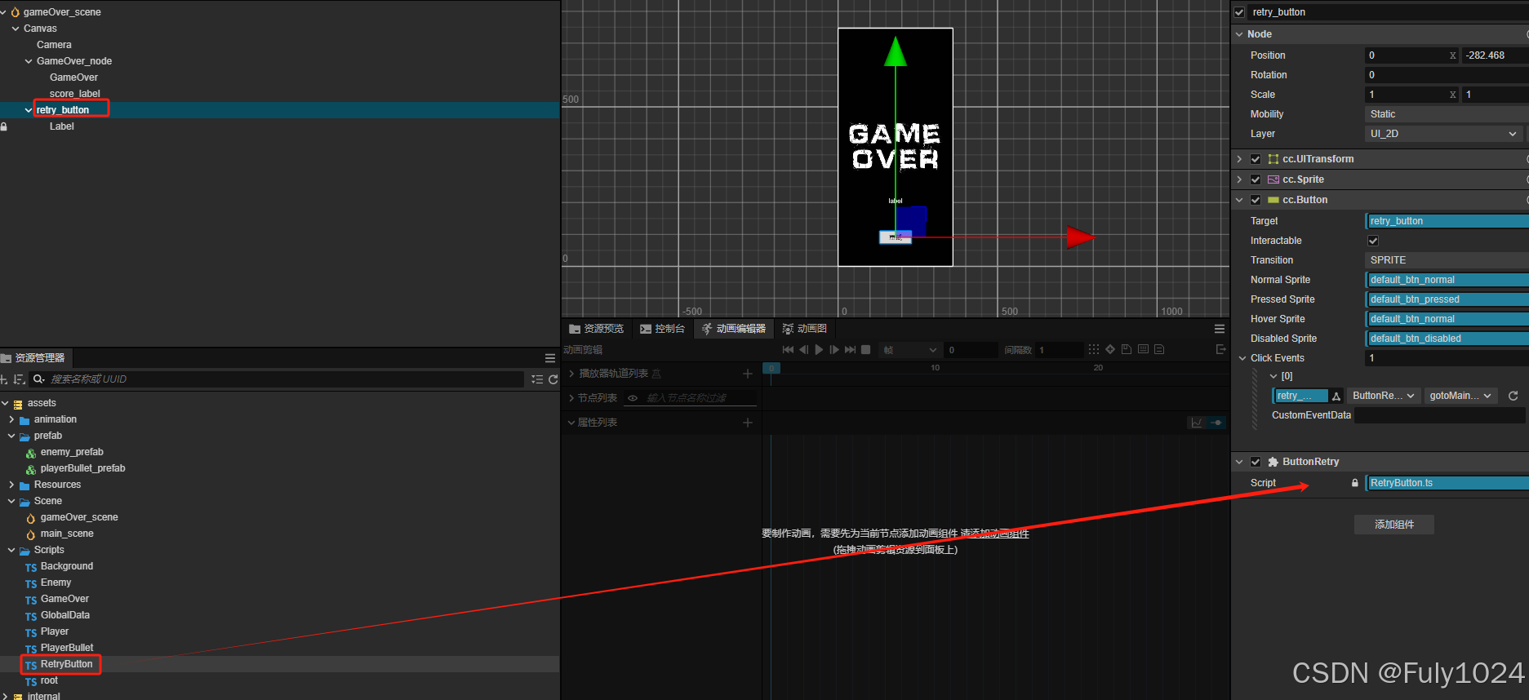1529x700 pixels.
Task: Add a track in animation player track list
Action: (747, 374)
